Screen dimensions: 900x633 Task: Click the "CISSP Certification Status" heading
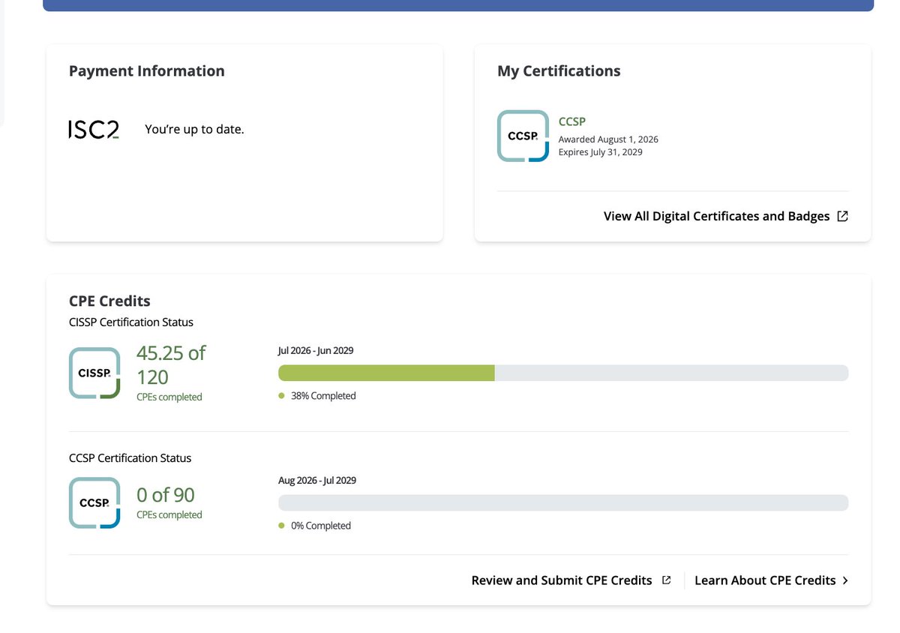pos(131,322)
